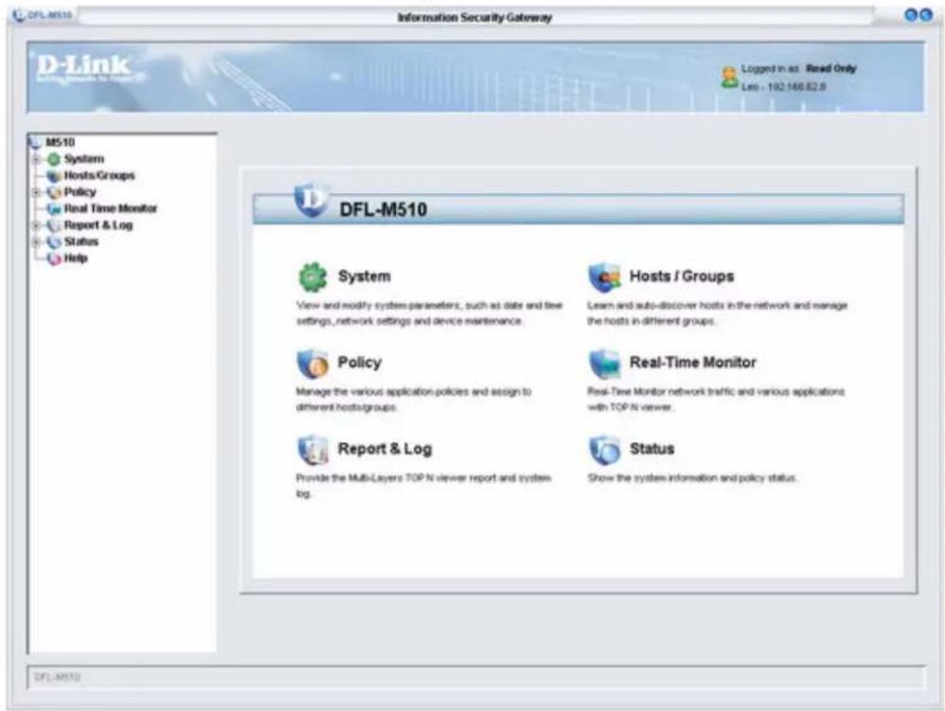Screen dimensions: 945x711
Task: Click the green System gear icon in main panel
Action: 312,276
